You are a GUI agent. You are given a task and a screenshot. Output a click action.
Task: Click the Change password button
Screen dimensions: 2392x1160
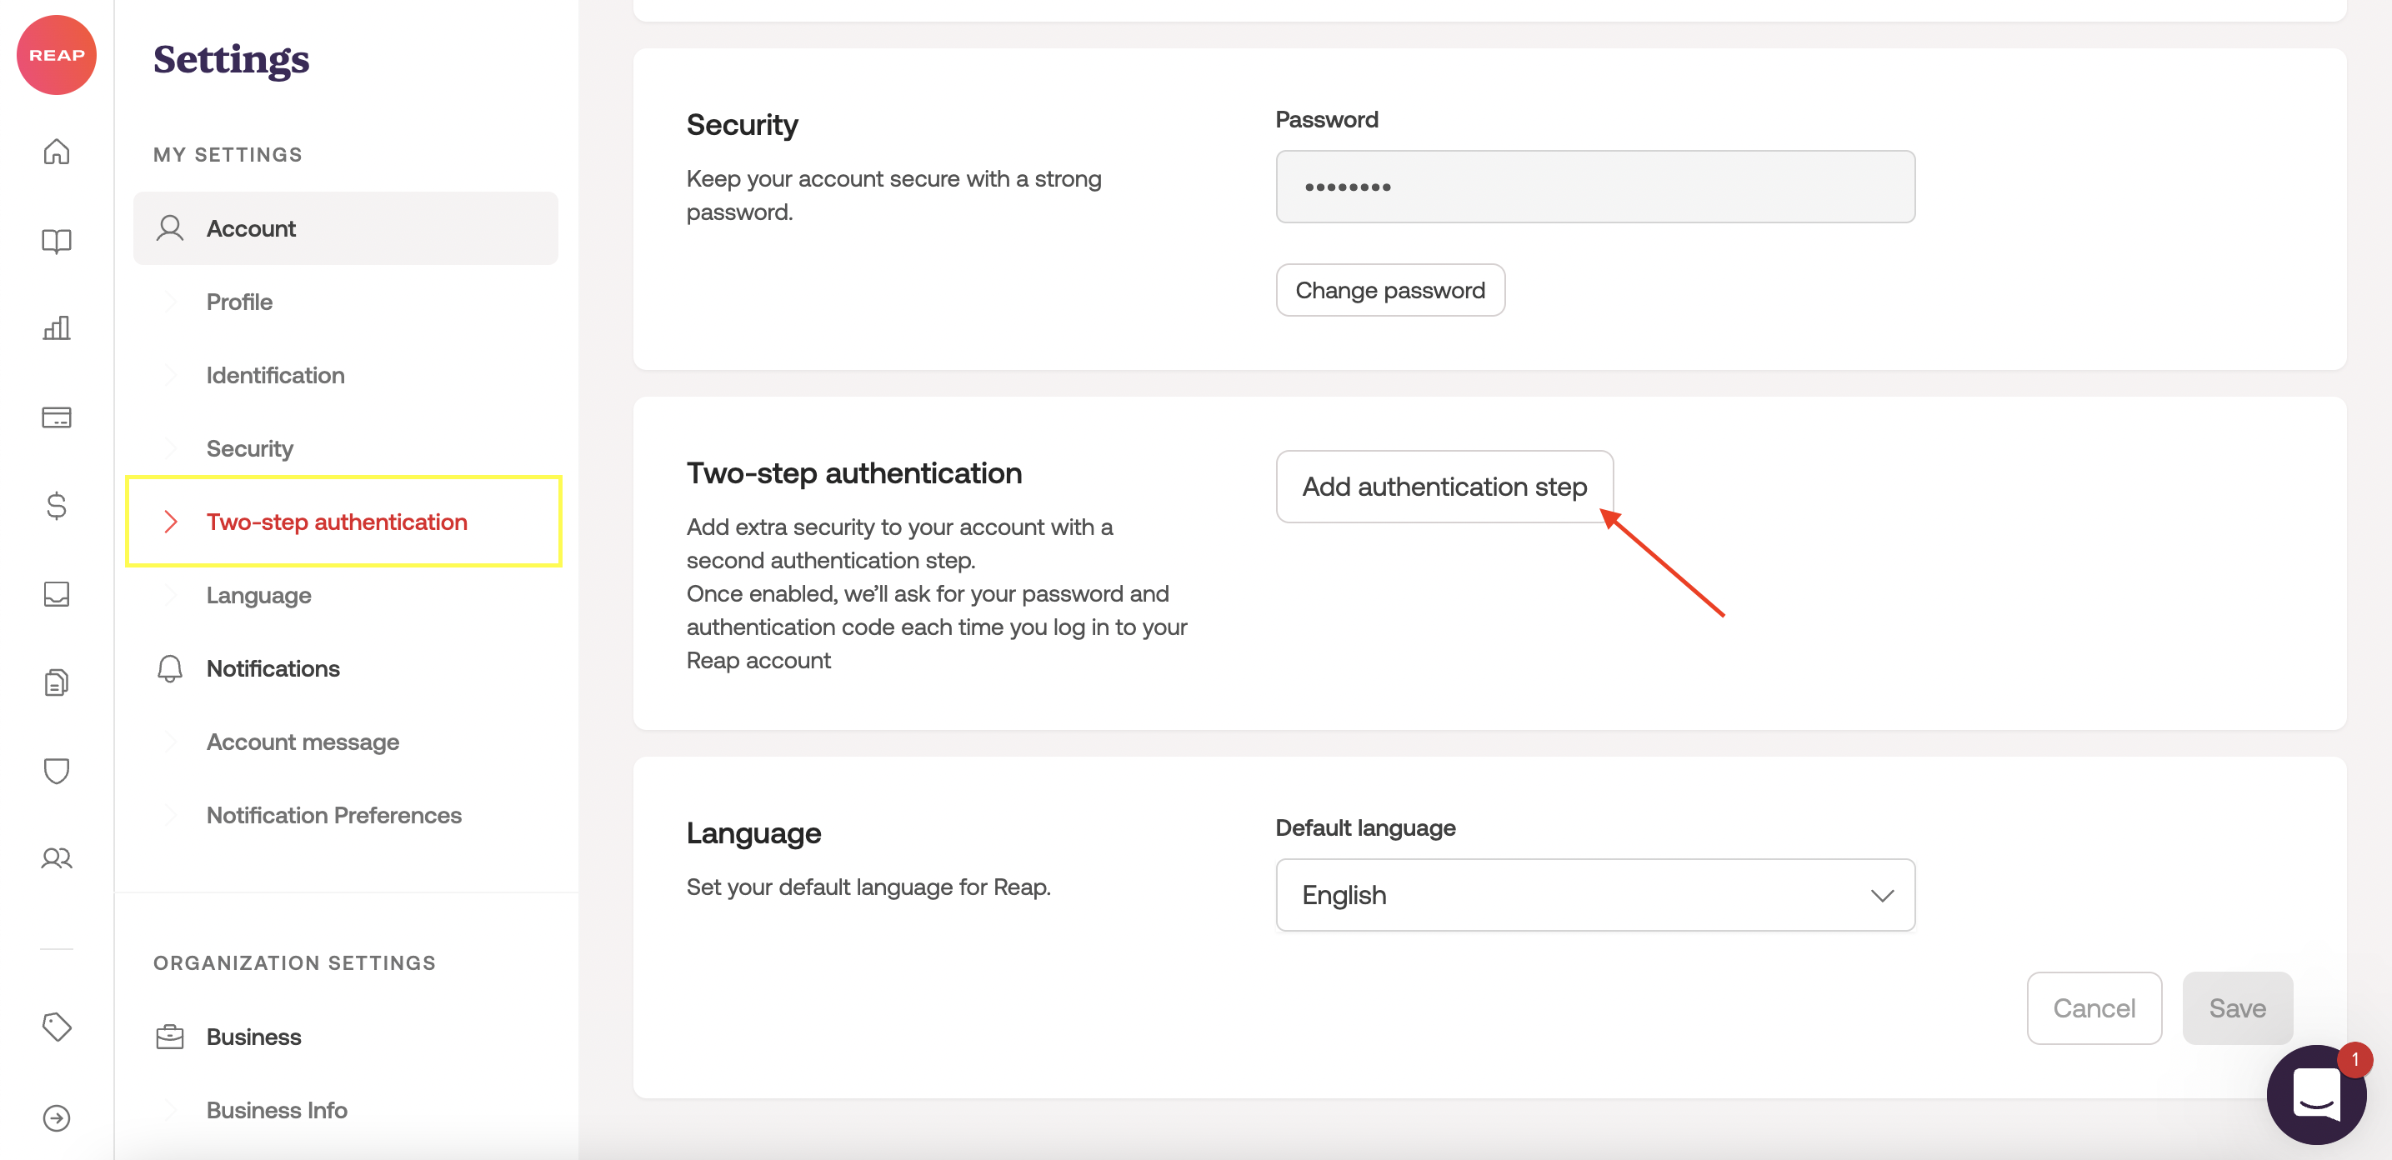1389,291
